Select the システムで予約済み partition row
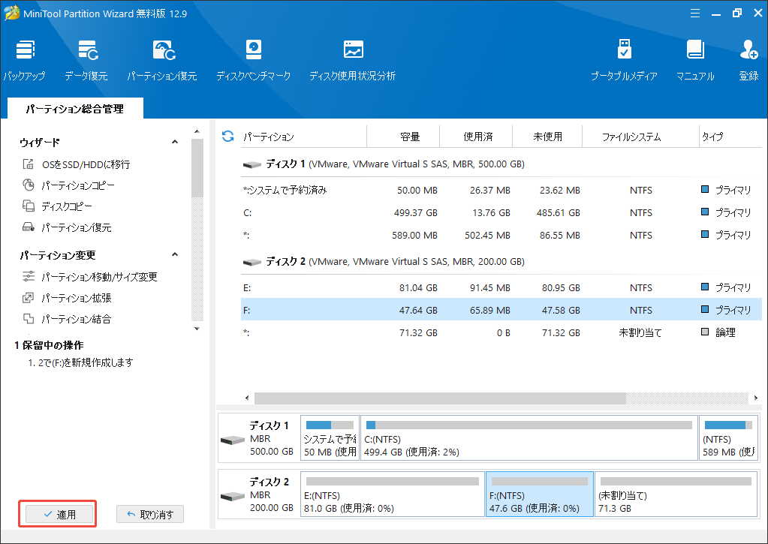The height and width of the screenshot is (544, 768). click(501, 190)
